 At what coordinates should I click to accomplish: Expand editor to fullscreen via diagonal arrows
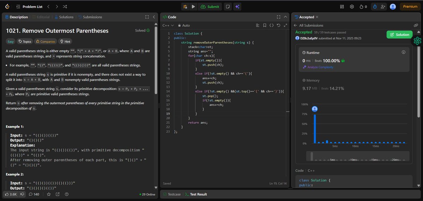pyautogui.click(x=285, y=25)
